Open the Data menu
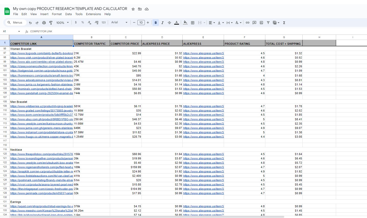This screenshot has width=367, height=218. (x=68, y=14)
